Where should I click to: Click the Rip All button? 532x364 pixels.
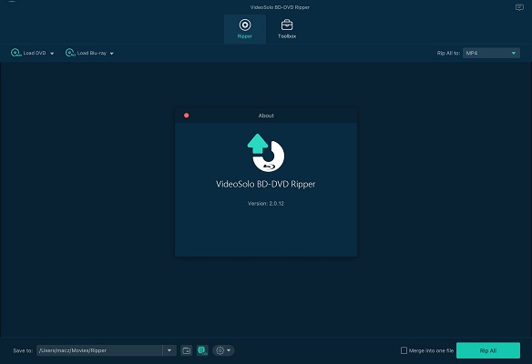[488, 350]
